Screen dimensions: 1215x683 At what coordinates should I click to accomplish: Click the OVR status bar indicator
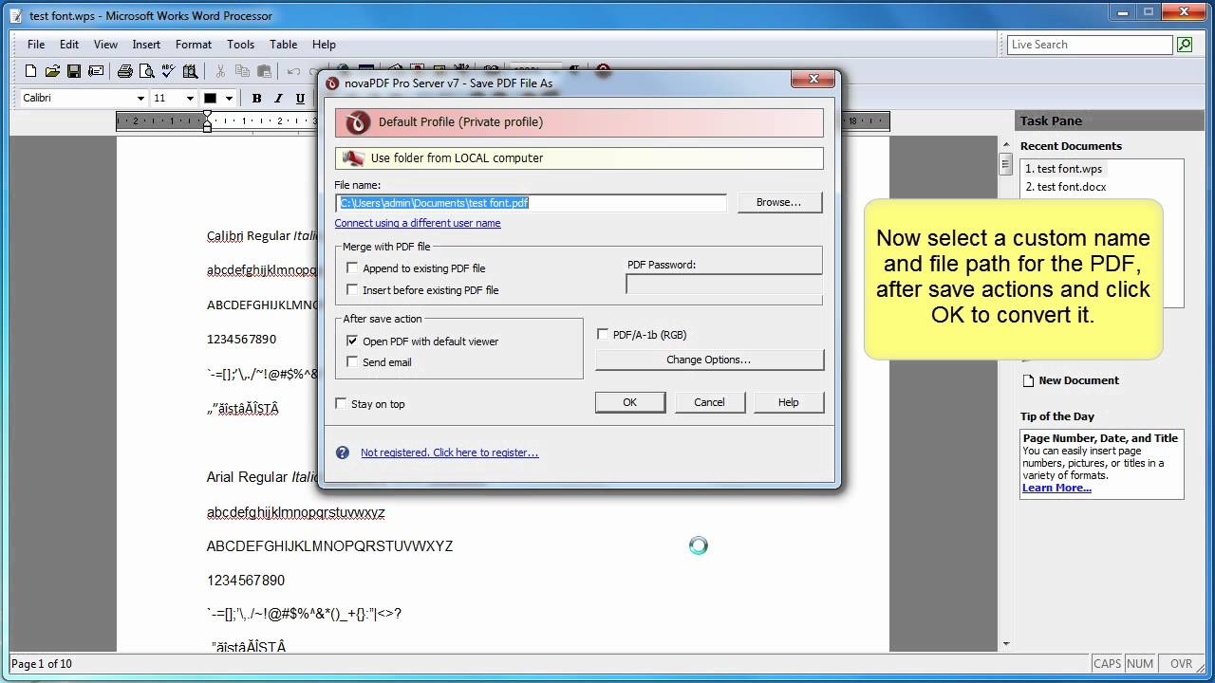pos(1181,664)
